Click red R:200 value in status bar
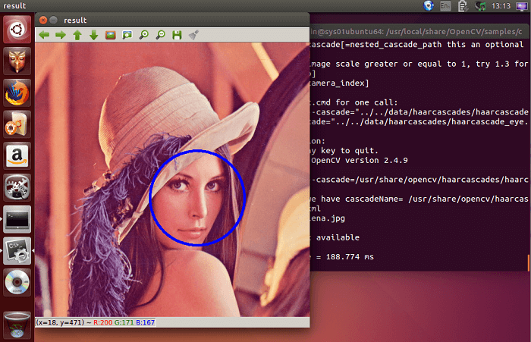The height and width of the screenshot is (342, 531). [102, 322]
